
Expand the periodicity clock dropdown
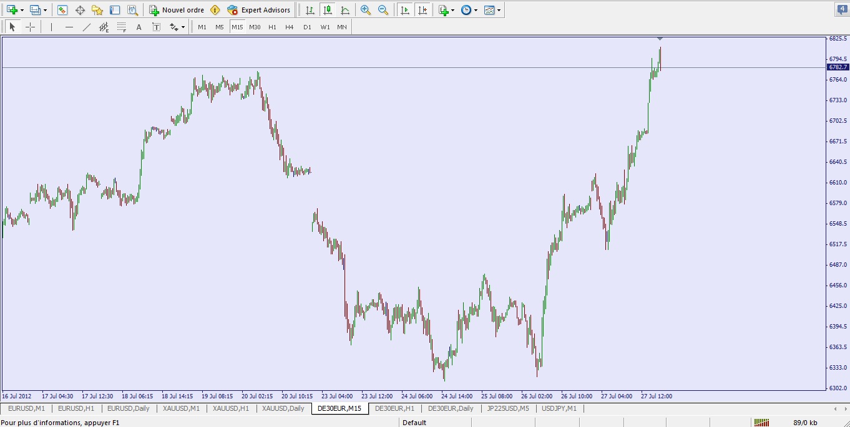pos(476,10)
